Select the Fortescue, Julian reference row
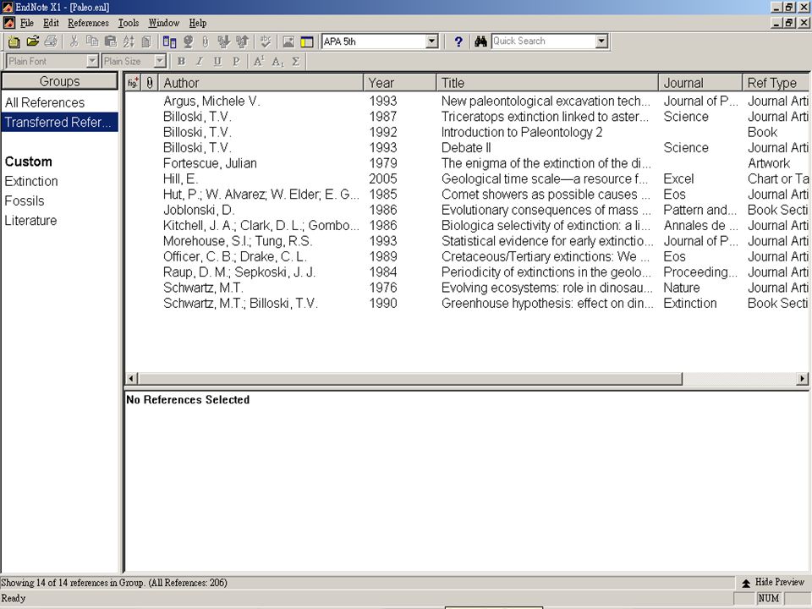Viewport: 812px width, 609px height. [x=466, y=163]
